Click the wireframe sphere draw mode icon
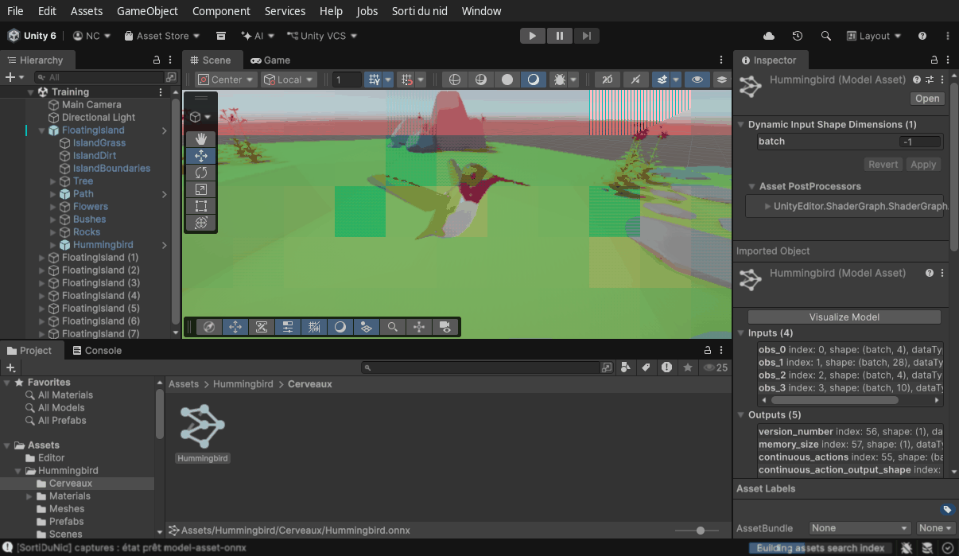 (x=455, y=80)
